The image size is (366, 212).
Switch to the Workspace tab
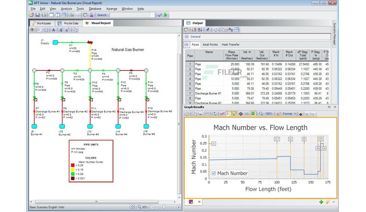[x=42, y=23]
